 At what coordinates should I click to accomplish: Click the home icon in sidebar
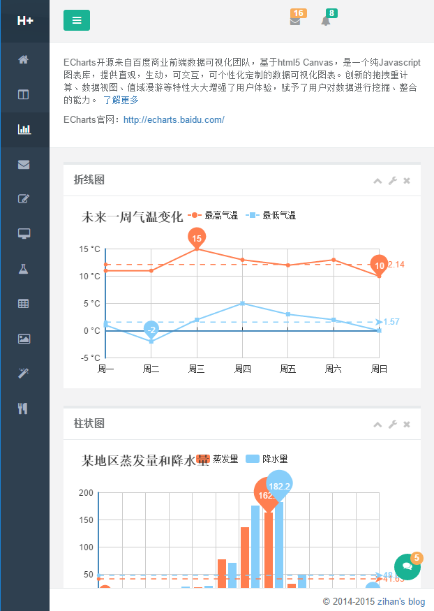coord(24,59)
